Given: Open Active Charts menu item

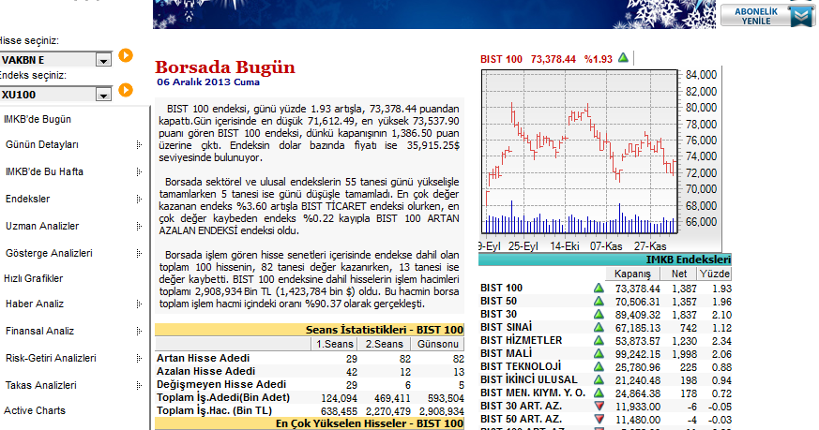Looking at the screenshot, I should (35, 410).
